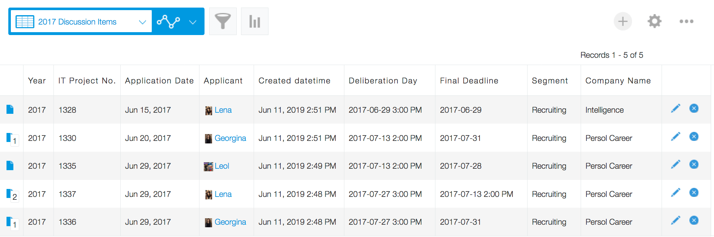The image size is (714, 237).
Task: Sort by Final Deadline column header
Action: tap(469, 81)
